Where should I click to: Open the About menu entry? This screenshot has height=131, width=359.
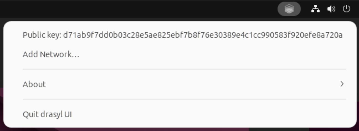point(34,84)
